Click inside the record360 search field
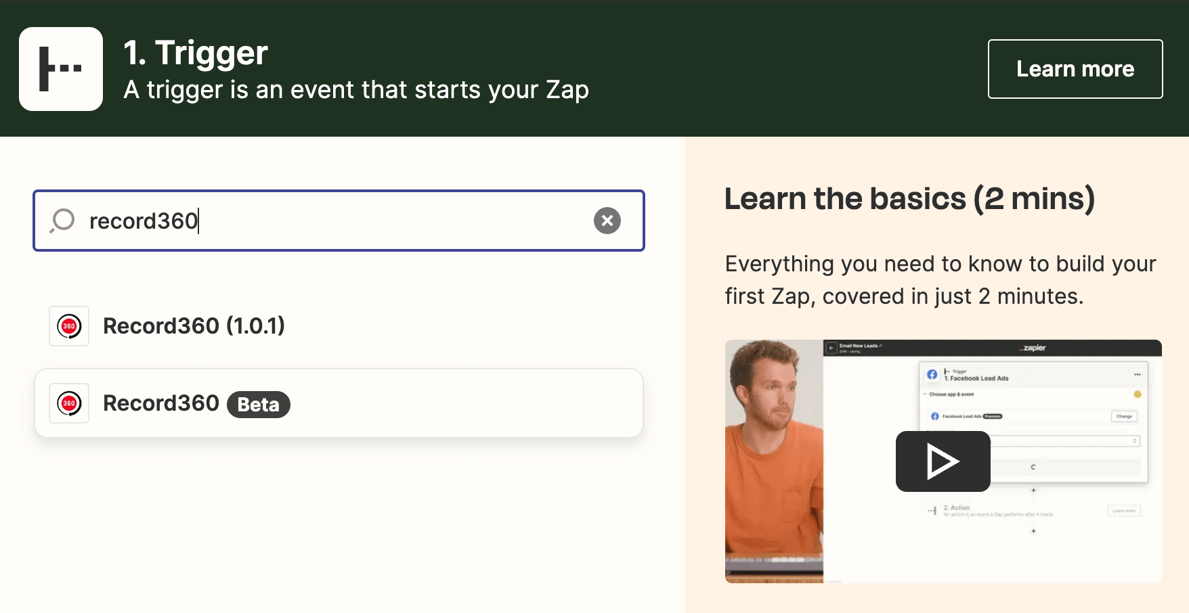Viewport: 1189px width, 613px height. 339,221
